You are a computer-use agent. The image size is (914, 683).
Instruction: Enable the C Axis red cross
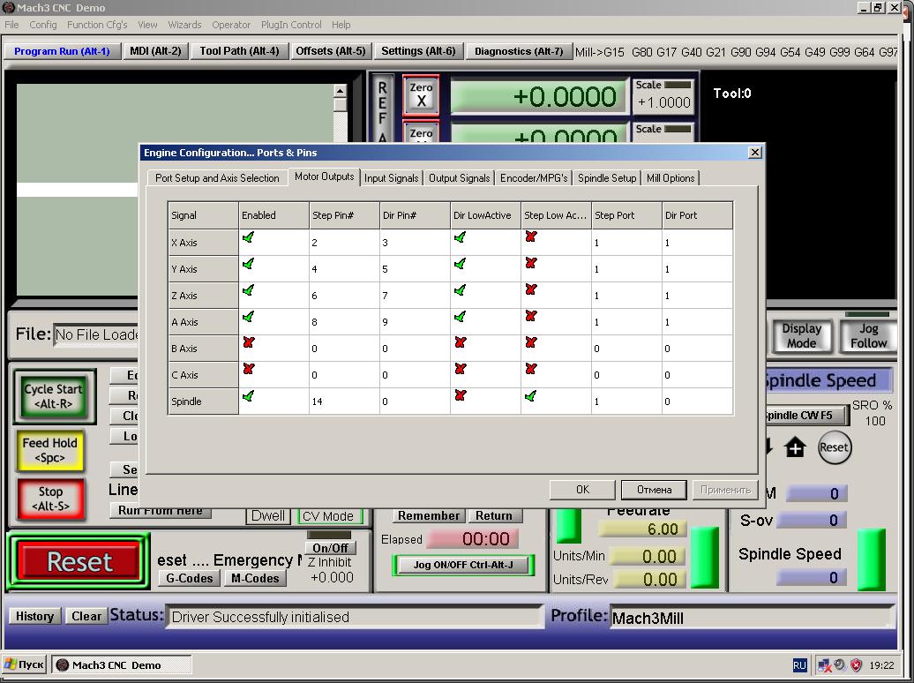coord(248,369)
